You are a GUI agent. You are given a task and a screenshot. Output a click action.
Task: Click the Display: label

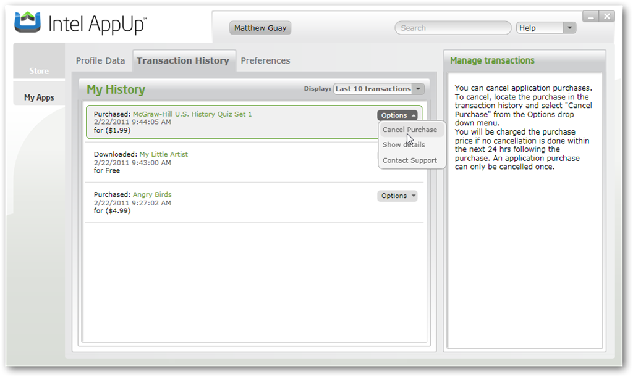tap(317, 89)
